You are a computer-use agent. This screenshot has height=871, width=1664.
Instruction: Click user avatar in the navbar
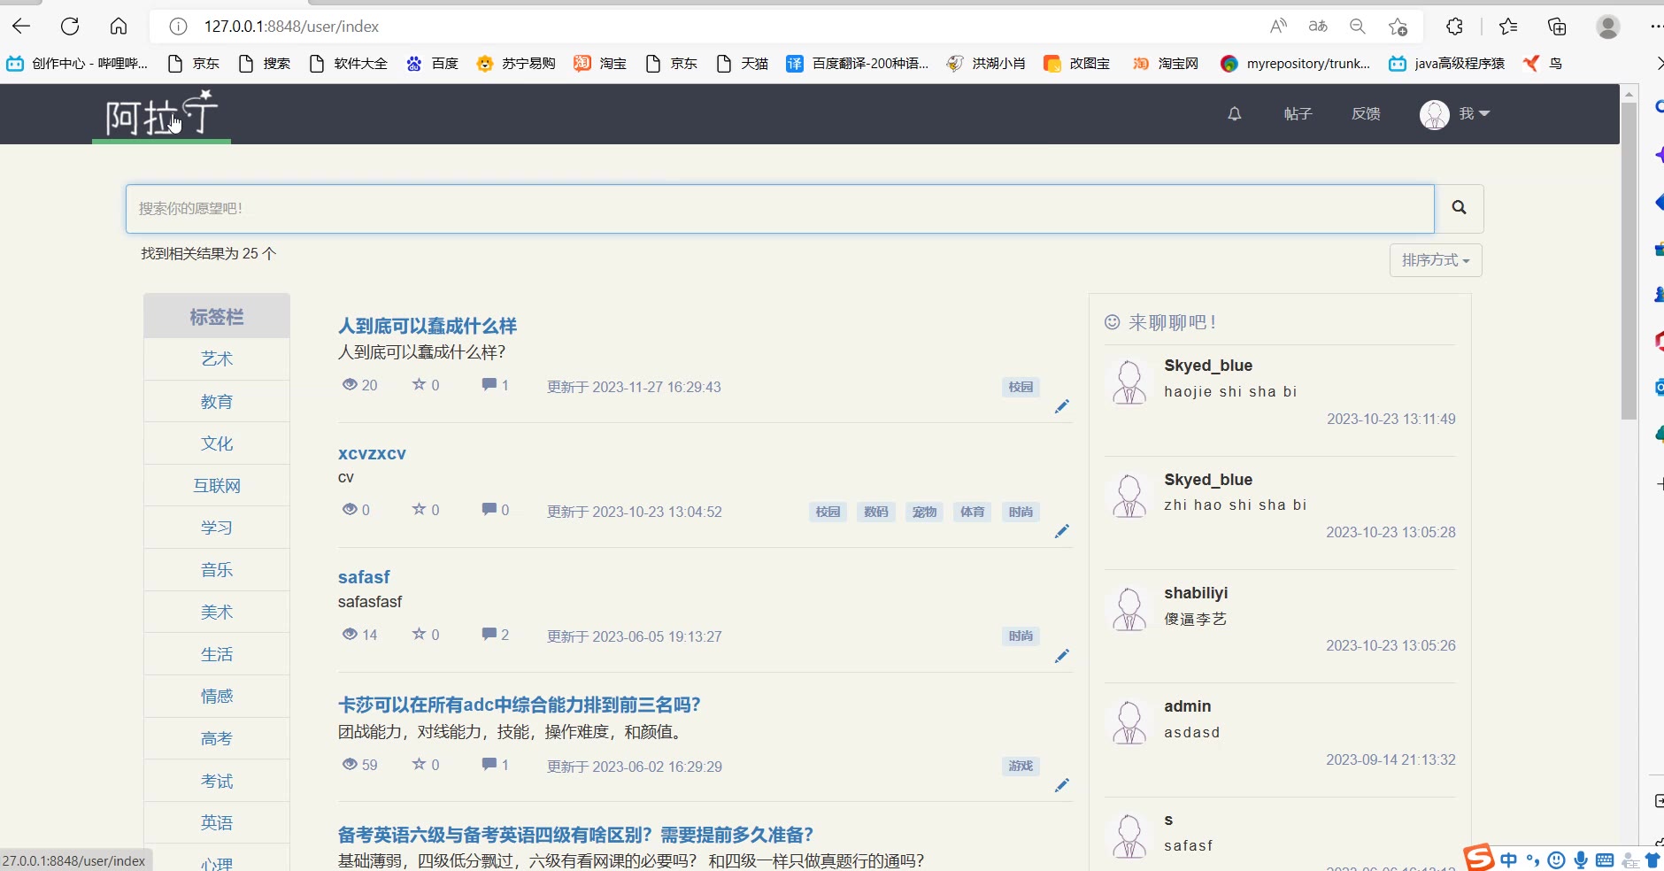coord(1434,114)
